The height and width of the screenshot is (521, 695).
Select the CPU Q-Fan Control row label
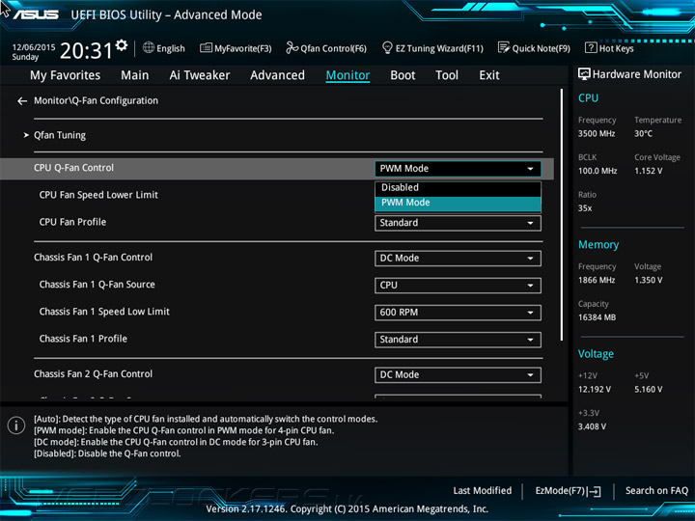tap(73, 168)
